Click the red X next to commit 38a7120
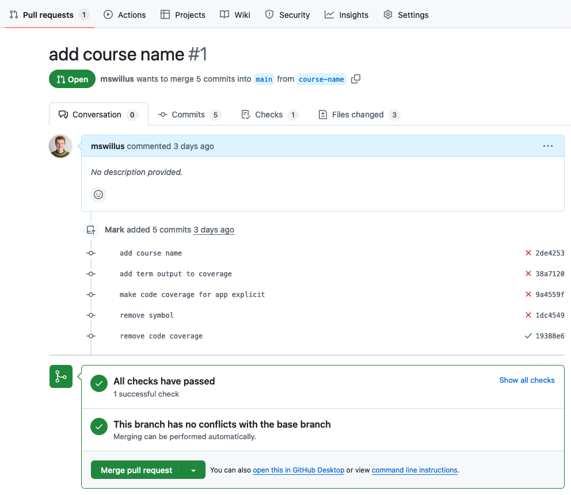The width and height of the screenshot is (571, 495). tap(528, 273)
